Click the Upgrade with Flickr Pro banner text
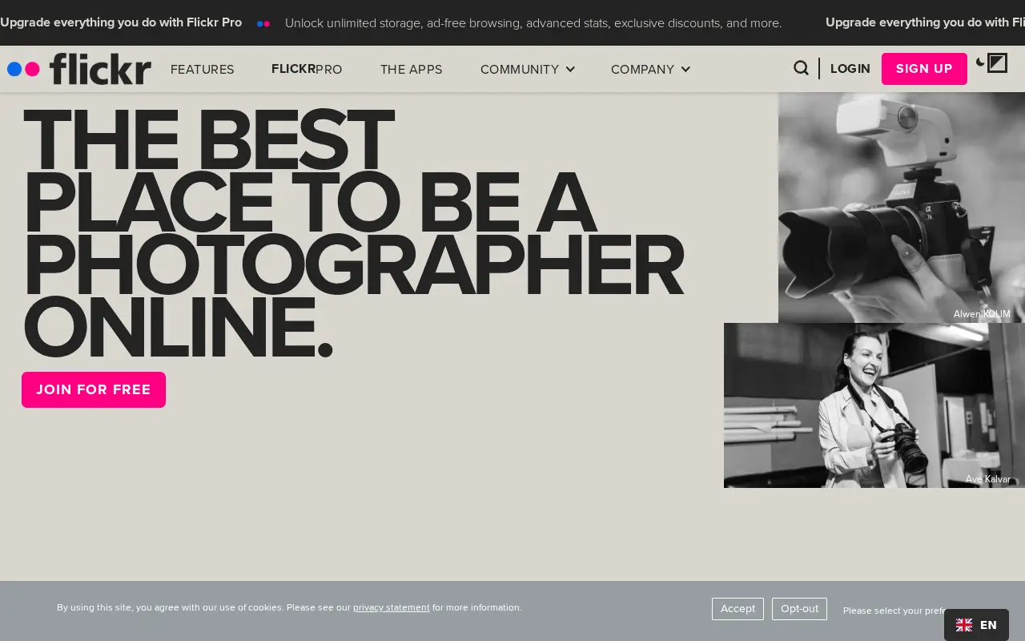This screenshot has width=1025, height=641. point(121,22)
